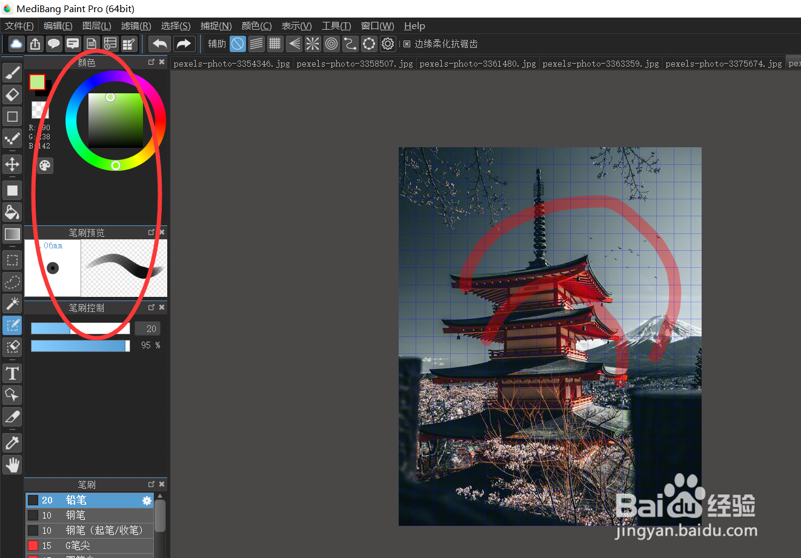This screenshot has height=558, width=801.
Task: Select the Fill shape (solid square) tool
Action: [x=12, y=190]
